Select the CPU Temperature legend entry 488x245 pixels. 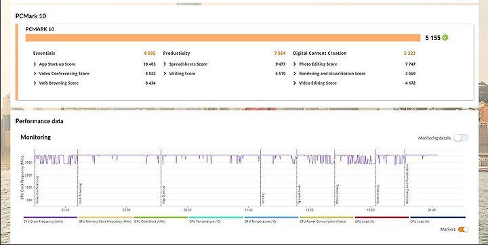[216, 219]
